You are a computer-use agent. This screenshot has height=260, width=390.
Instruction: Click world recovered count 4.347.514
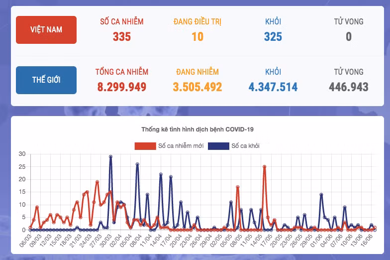point(273,87)
